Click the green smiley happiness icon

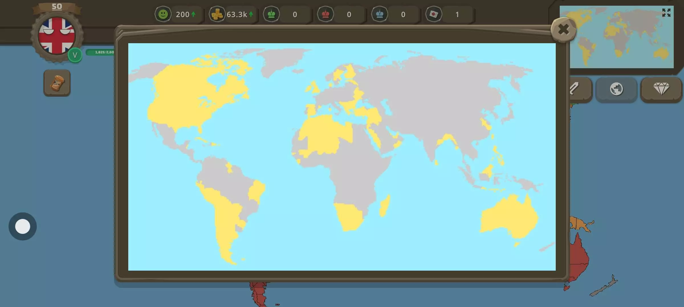coord(163,14)
